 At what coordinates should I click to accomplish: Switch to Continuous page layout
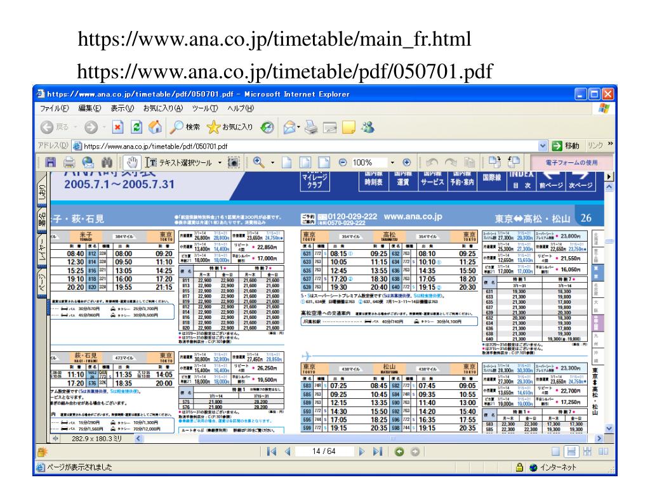coord(571,451)
